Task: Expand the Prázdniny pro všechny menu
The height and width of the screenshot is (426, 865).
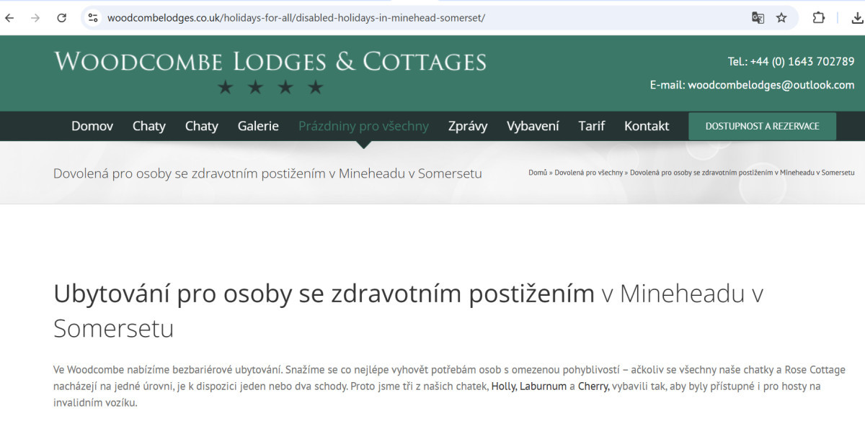Action: (x=363, y=126)
